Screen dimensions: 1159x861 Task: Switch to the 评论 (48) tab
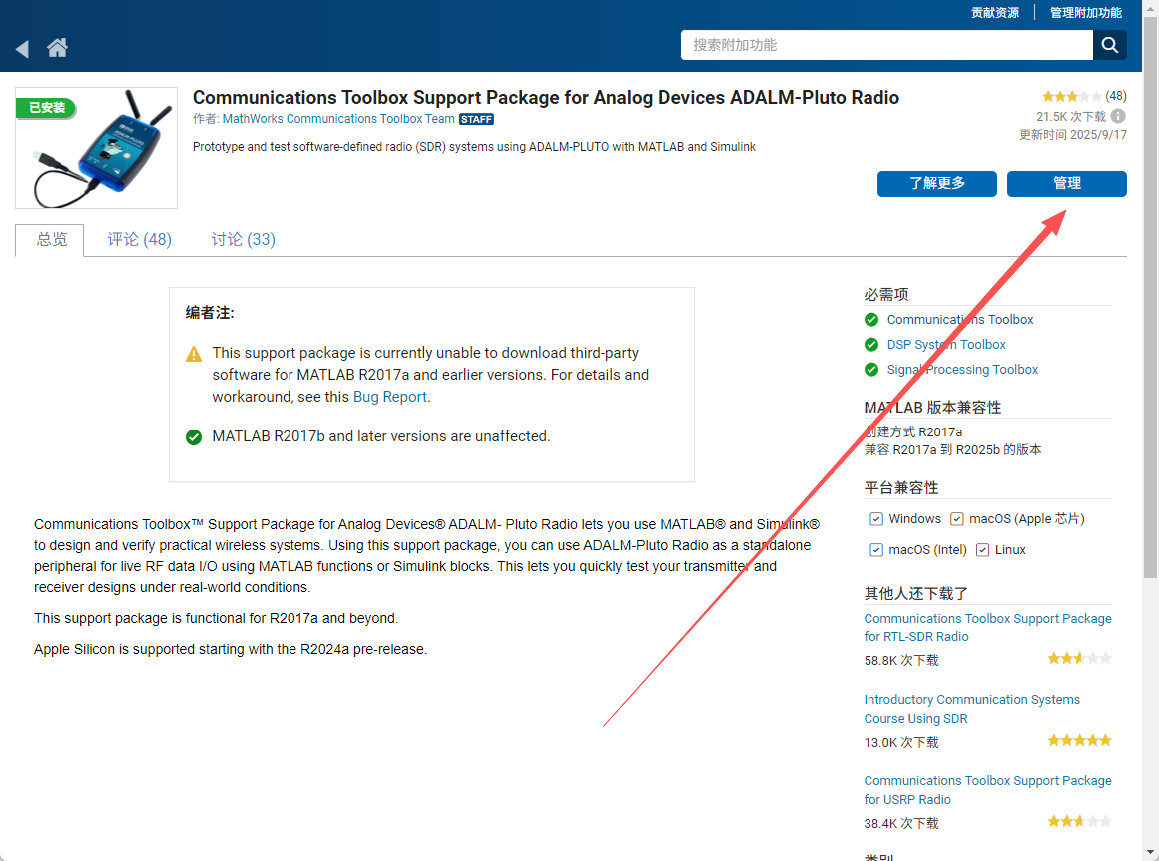coord(139,240)
